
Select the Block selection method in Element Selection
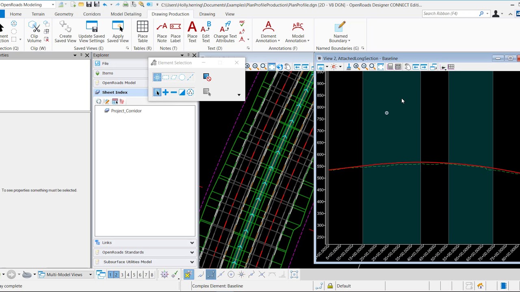(x=165, y=77)
